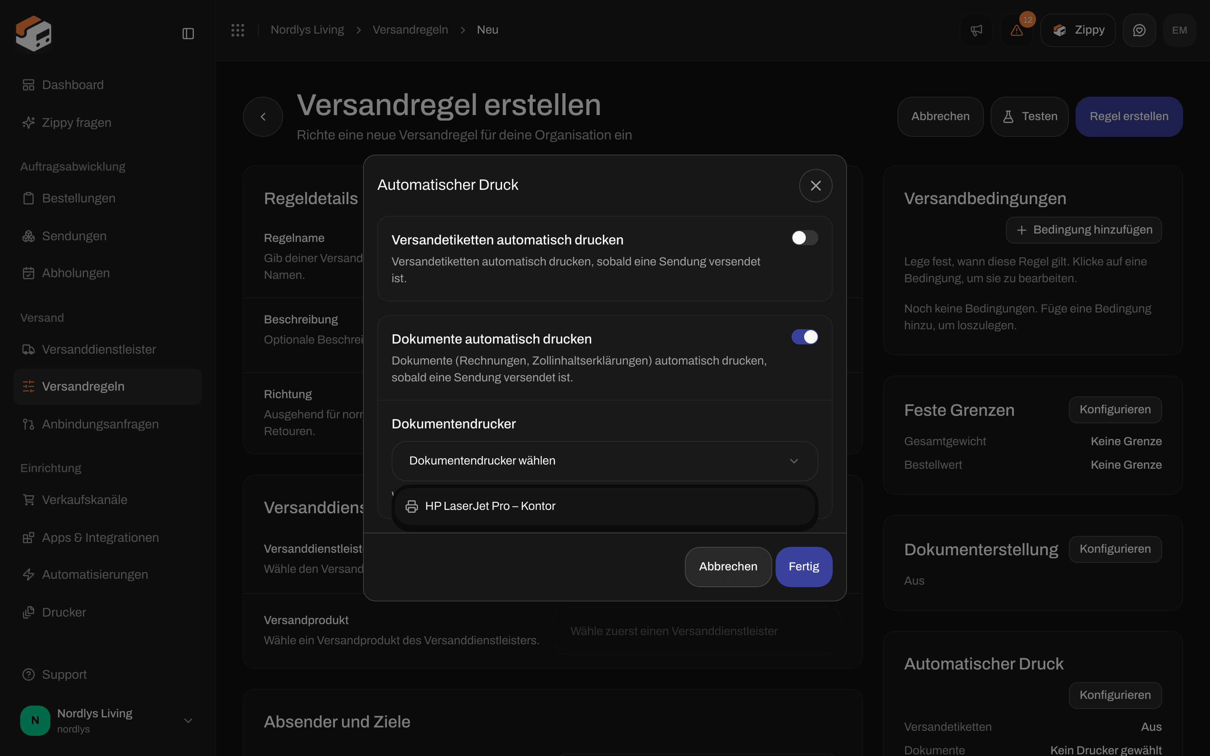Disable Dokumente automatisch drucken toggle

point(805,337)
